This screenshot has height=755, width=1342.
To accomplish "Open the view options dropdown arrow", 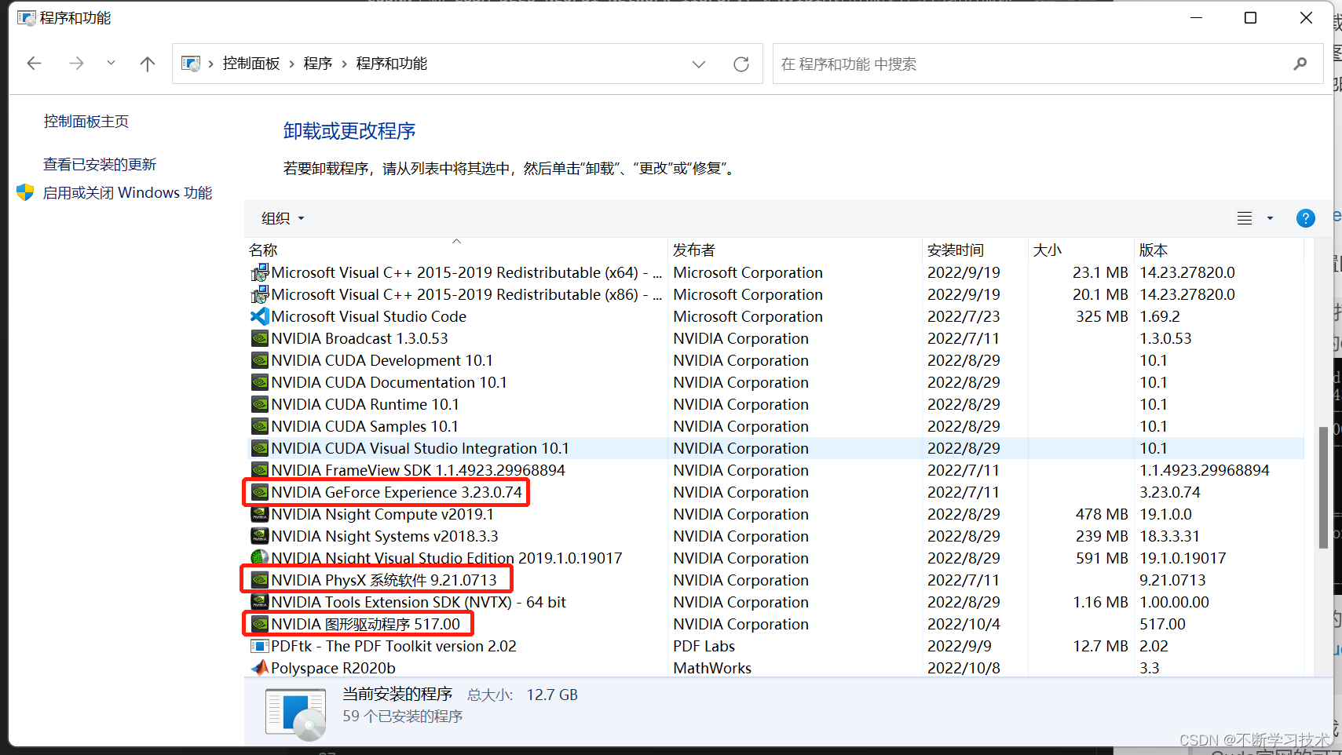I will click(1270, 218).
